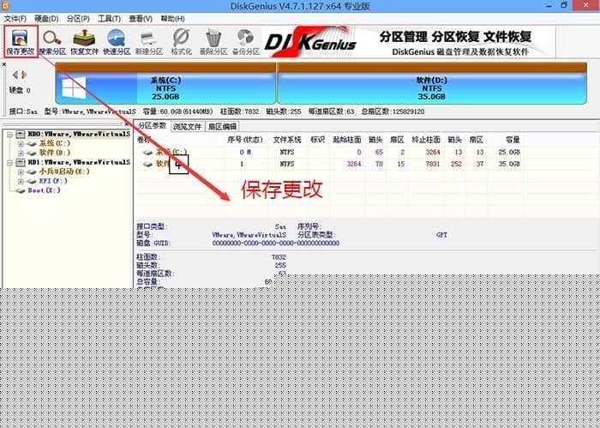This screenshot has height=428, width=600.
Task: Click the 保存更改 (Save changes) toolbar icon
Action: point(21,42)
